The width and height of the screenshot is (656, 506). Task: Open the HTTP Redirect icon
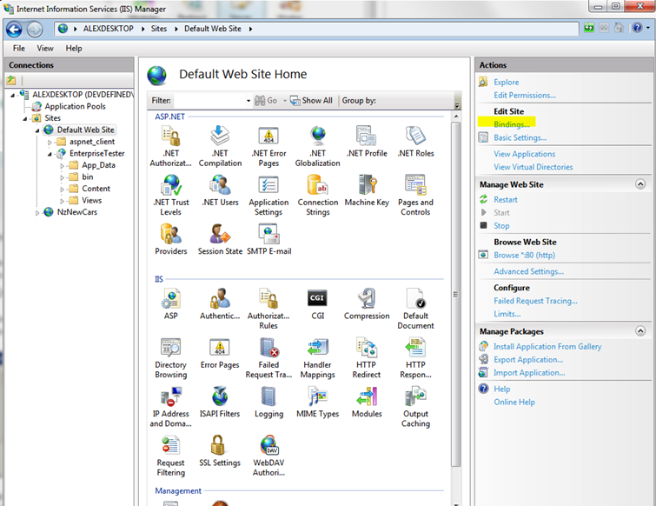click(366, 356)
